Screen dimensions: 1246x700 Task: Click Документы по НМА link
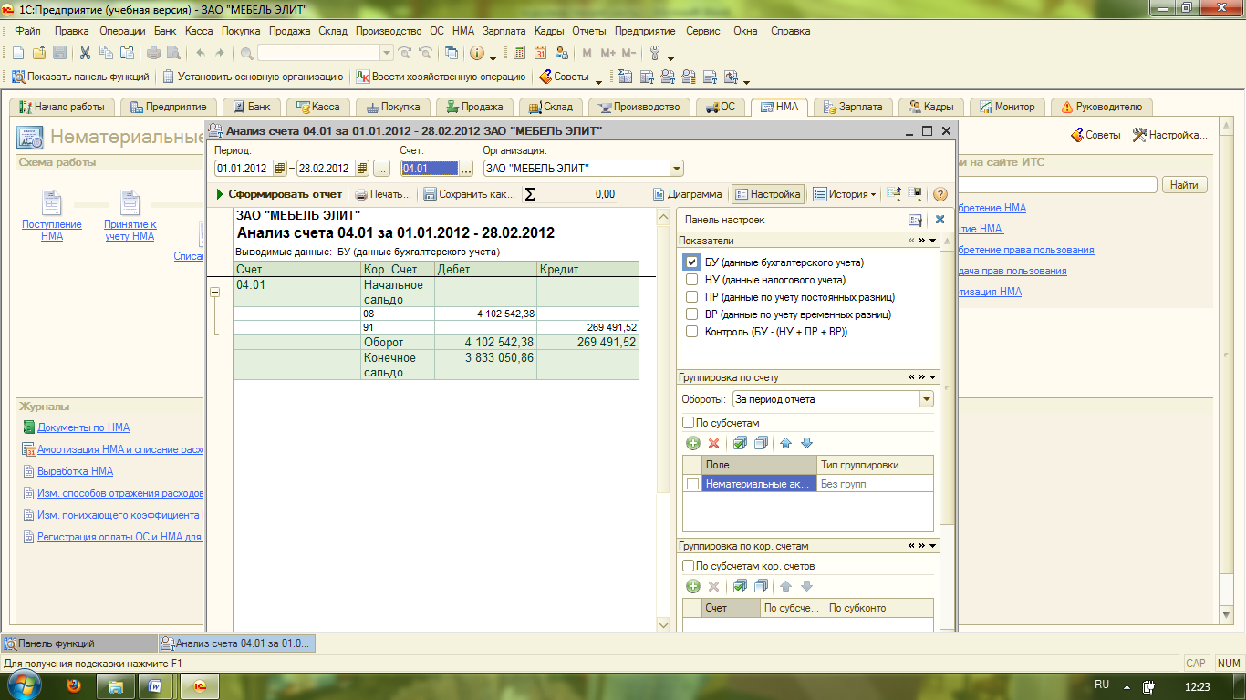click(x=83, y=427)
